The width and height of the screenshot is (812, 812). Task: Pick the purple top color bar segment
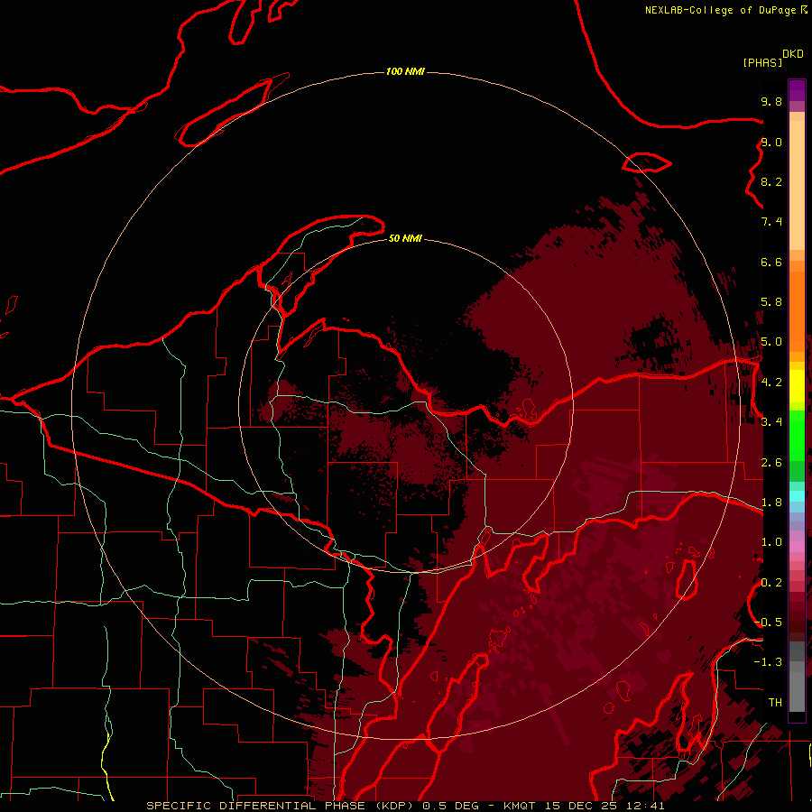(797, 90)
